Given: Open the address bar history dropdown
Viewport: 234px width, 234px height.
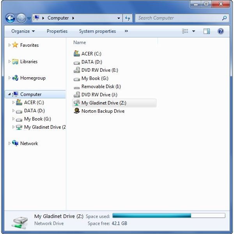Looking at the screenshot, I should [x=119, y=18].
